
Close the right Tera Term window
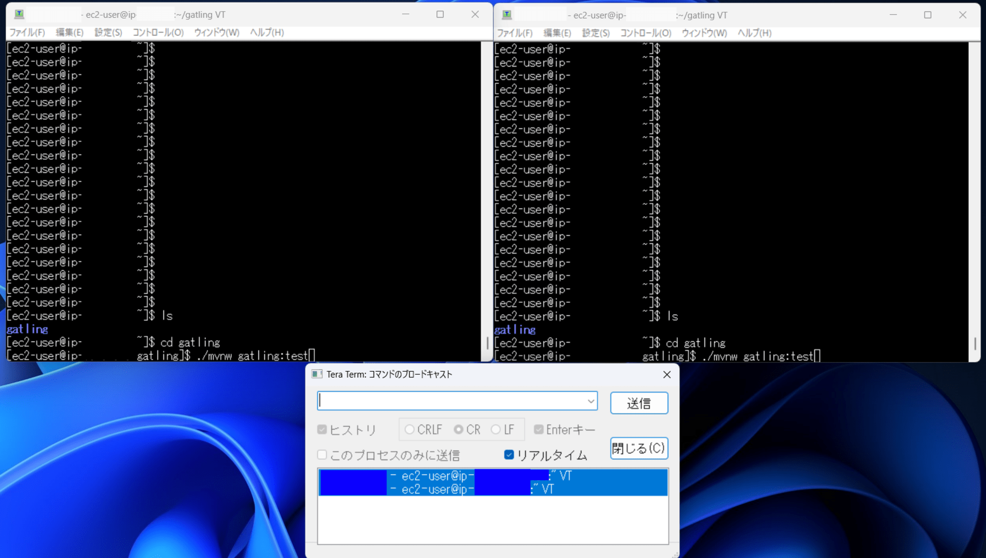point(962,15)
